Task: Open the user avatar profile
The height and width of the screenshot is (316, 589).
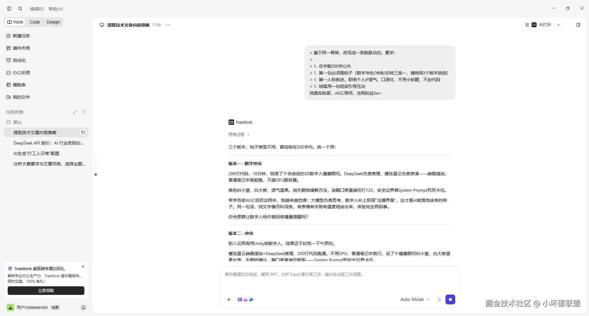Action: (10, 307)
